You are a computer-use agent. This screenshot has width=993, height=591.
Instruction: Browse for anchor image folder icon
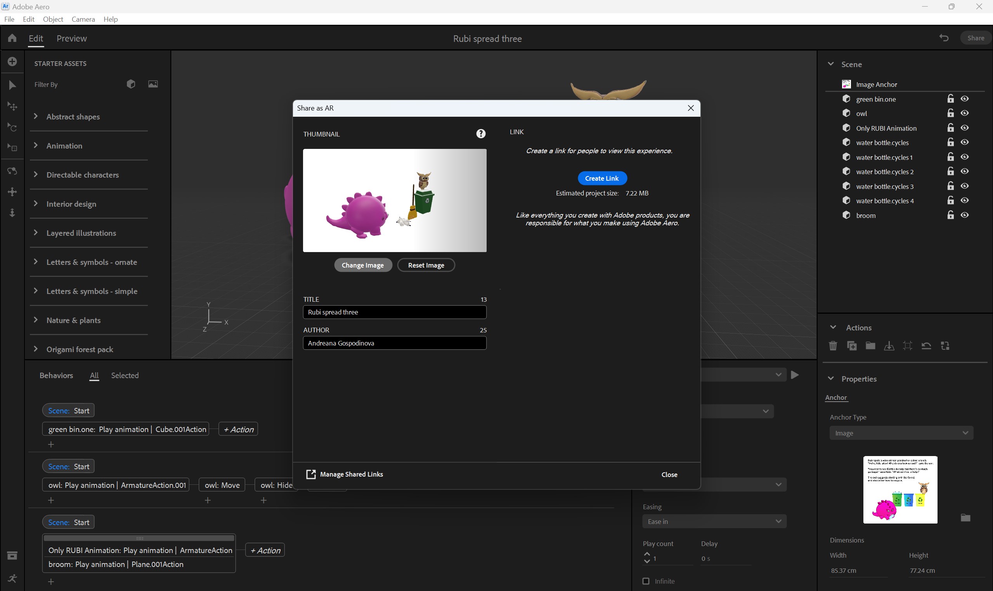965,518
